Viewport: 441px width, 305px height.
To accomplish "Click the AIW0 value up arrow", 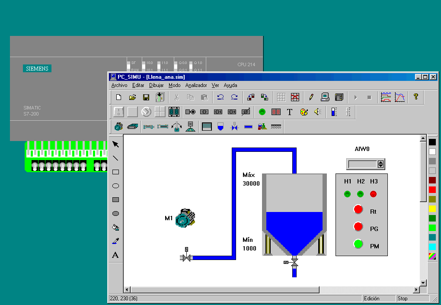I will coord(380,162).
